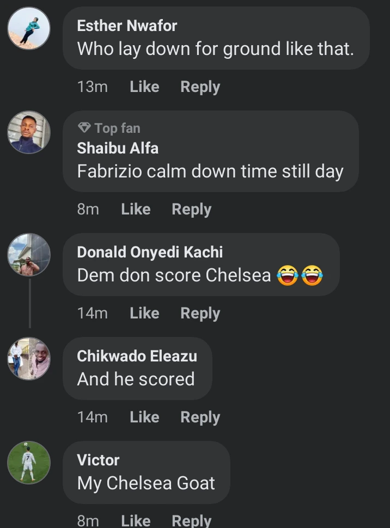This screenshot has width=390, height=528.
Task: Reply to Esther Nwafor's comment
Action: [200, 87]
